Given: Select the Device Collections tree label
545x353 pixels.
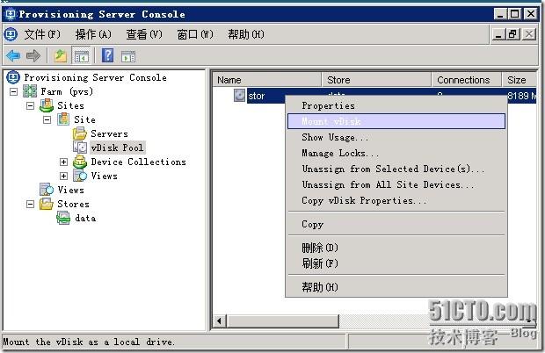Looking at the screenshot, I should (x=138, y=162).
